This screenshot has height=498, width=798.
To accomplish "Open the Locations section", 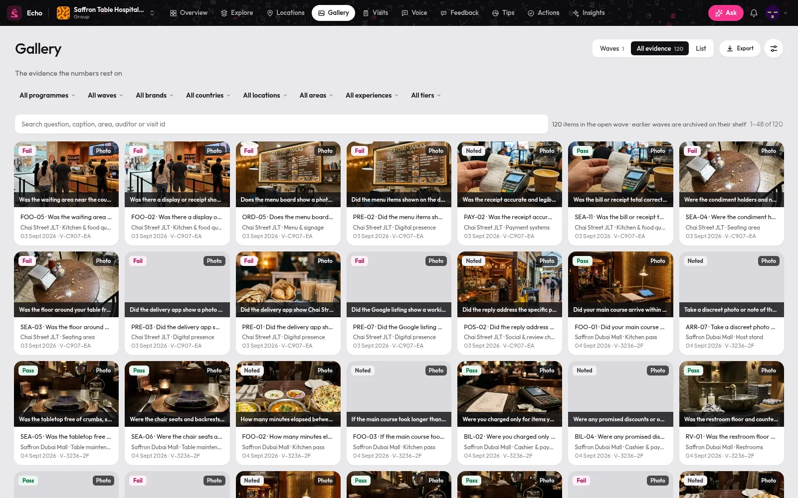I will click(285, 13).
